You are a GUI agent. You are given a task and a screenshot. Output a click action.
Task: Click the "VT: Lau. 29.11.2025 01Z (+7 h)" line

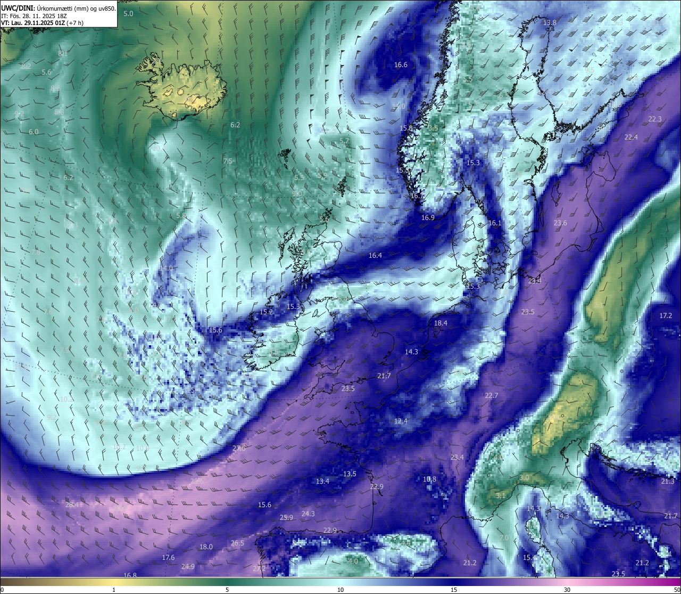42,23
